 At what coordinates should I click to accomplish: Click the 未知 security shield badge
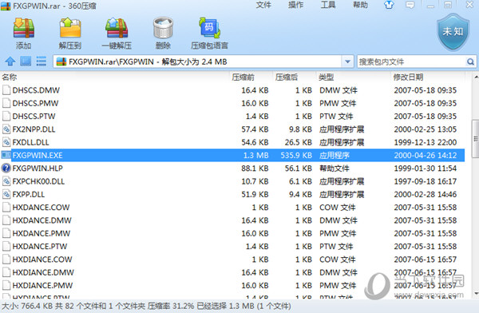pyautogui.click(x=453, y=32)
